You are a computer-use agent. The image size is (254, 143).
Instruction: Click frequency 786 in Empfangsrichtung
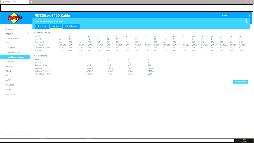click(x=70, y=42)
